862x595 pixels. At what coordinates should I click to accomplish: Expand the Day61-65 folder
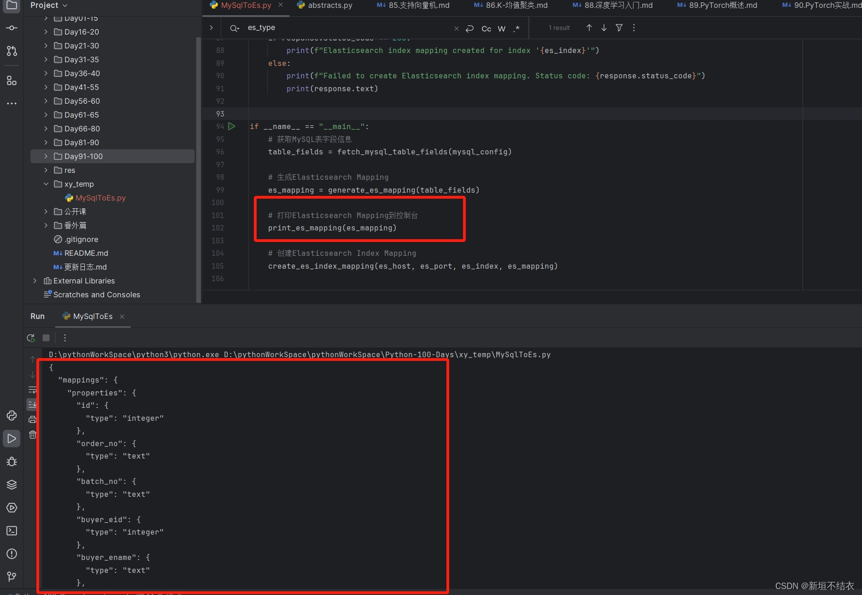pos(46,115)
